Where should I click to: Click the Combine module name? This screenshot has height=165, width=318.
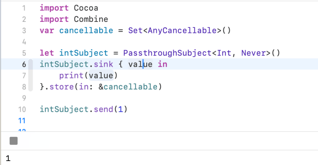pyautogui.click(x=91, y=19)
